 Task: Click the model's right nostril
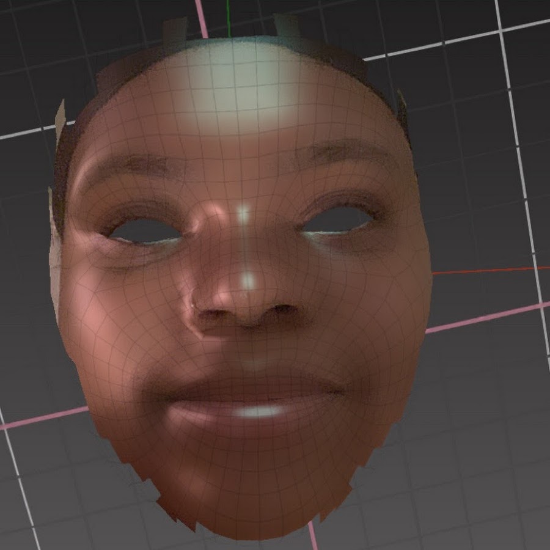[212, 313]
